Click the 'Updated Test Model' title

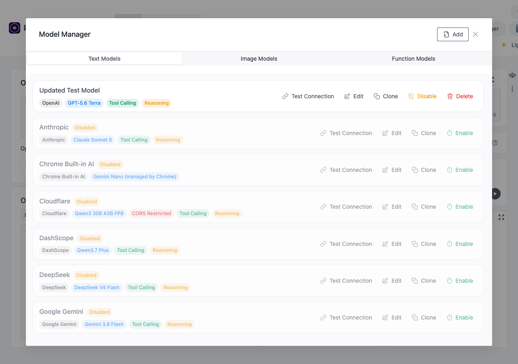point(70,91)
